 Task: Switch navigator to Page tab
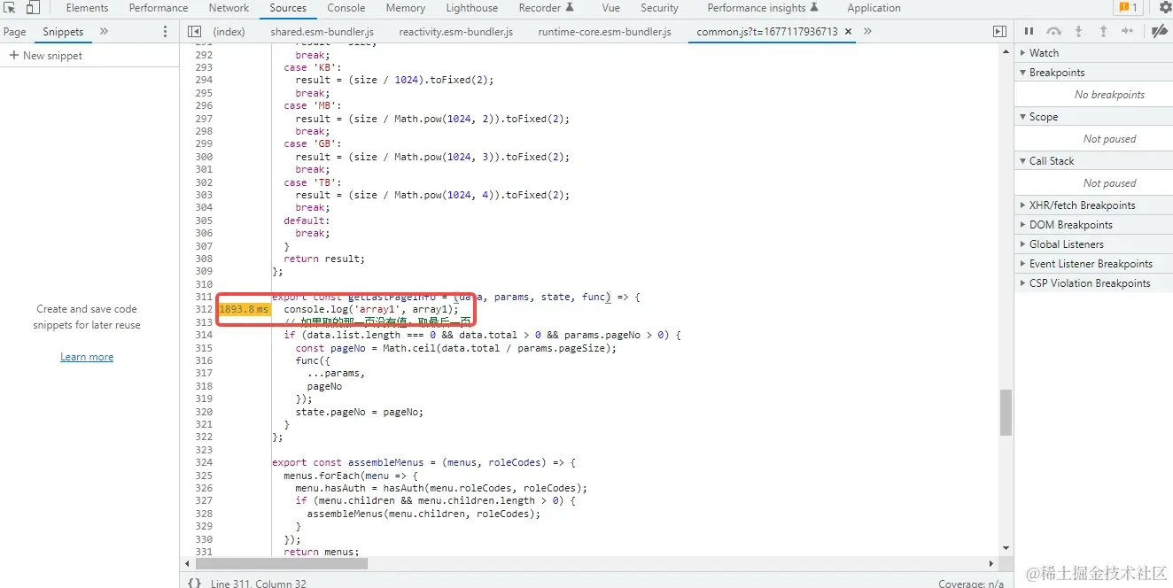pyautogui.click(x=14, y=31)
